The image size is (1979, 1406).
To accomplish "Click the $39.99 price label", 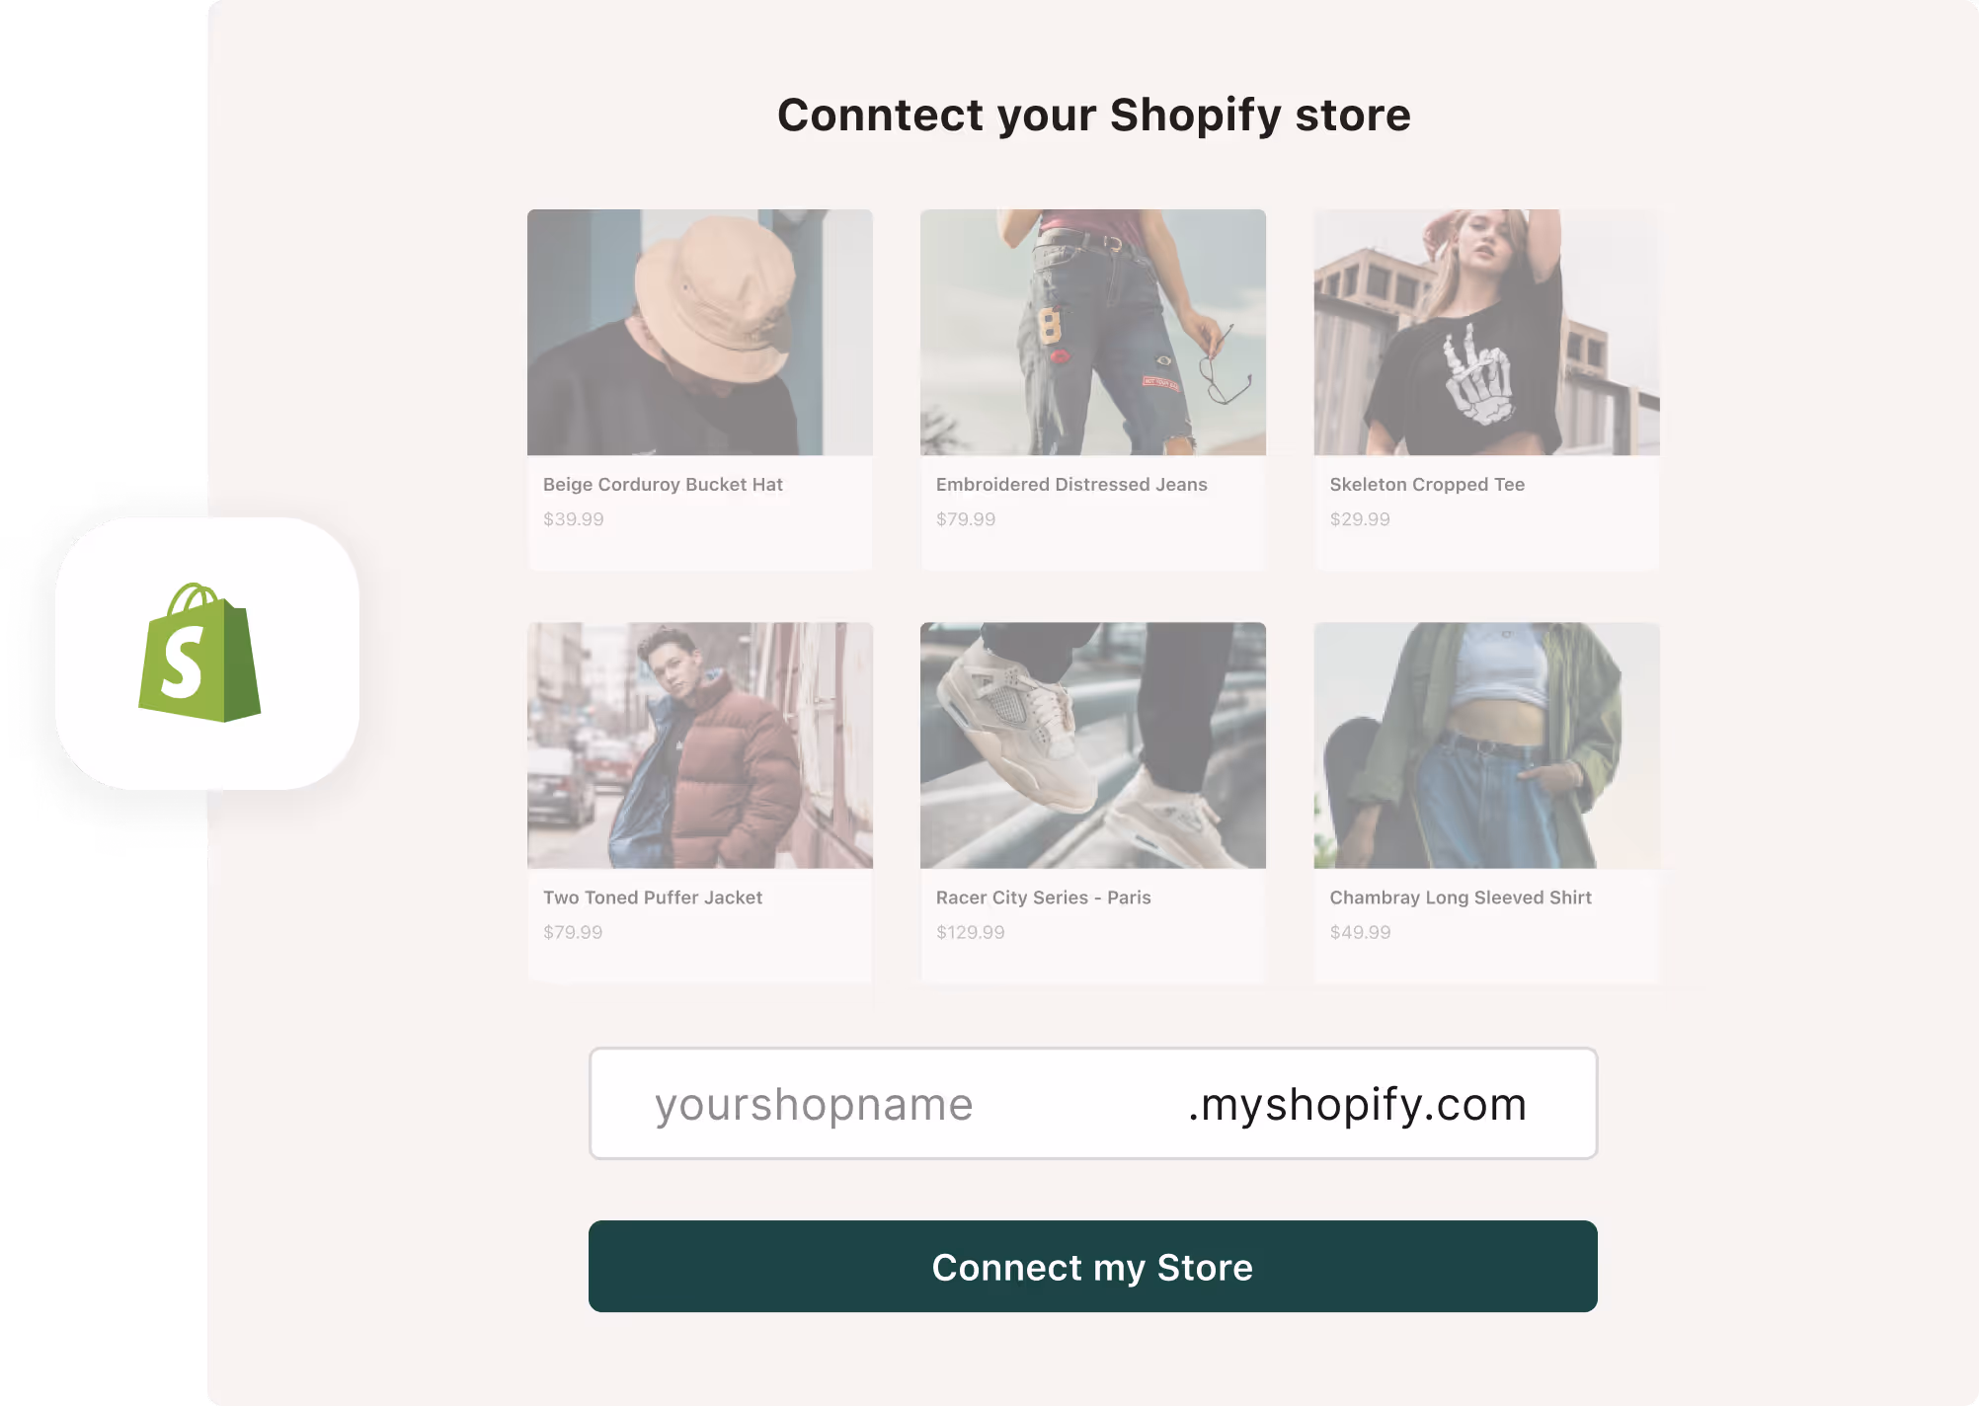I will pos(574,518).
